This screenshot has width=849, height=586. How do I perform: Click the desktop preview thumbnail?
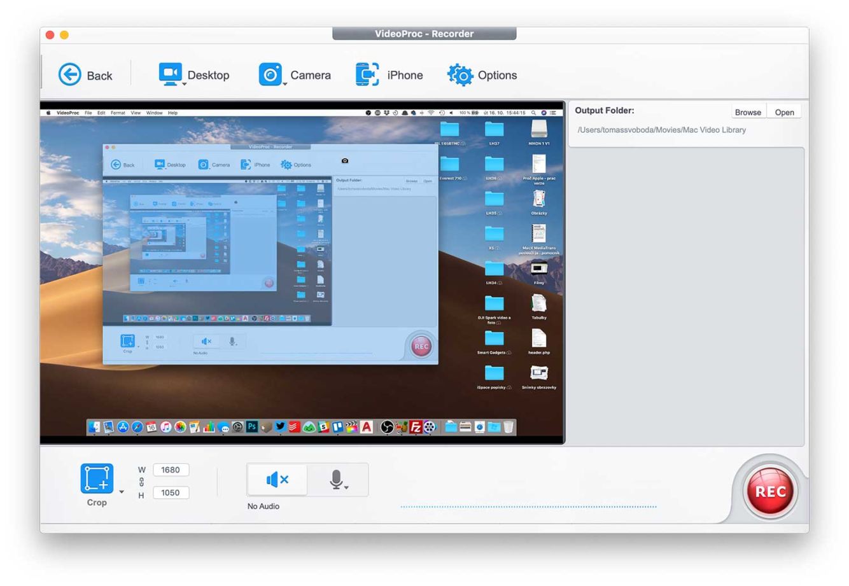tap(302, 272)
